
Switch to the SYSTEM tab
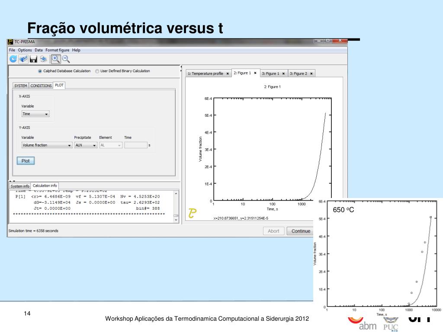point(21,86)
